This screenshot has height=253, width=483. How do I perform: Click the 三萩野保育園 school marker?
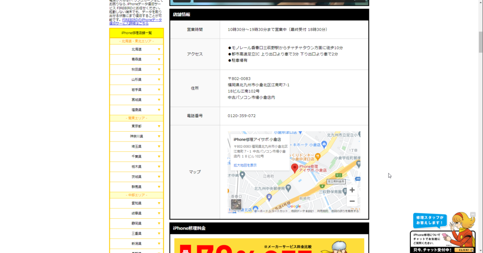(x=344, y=191)
